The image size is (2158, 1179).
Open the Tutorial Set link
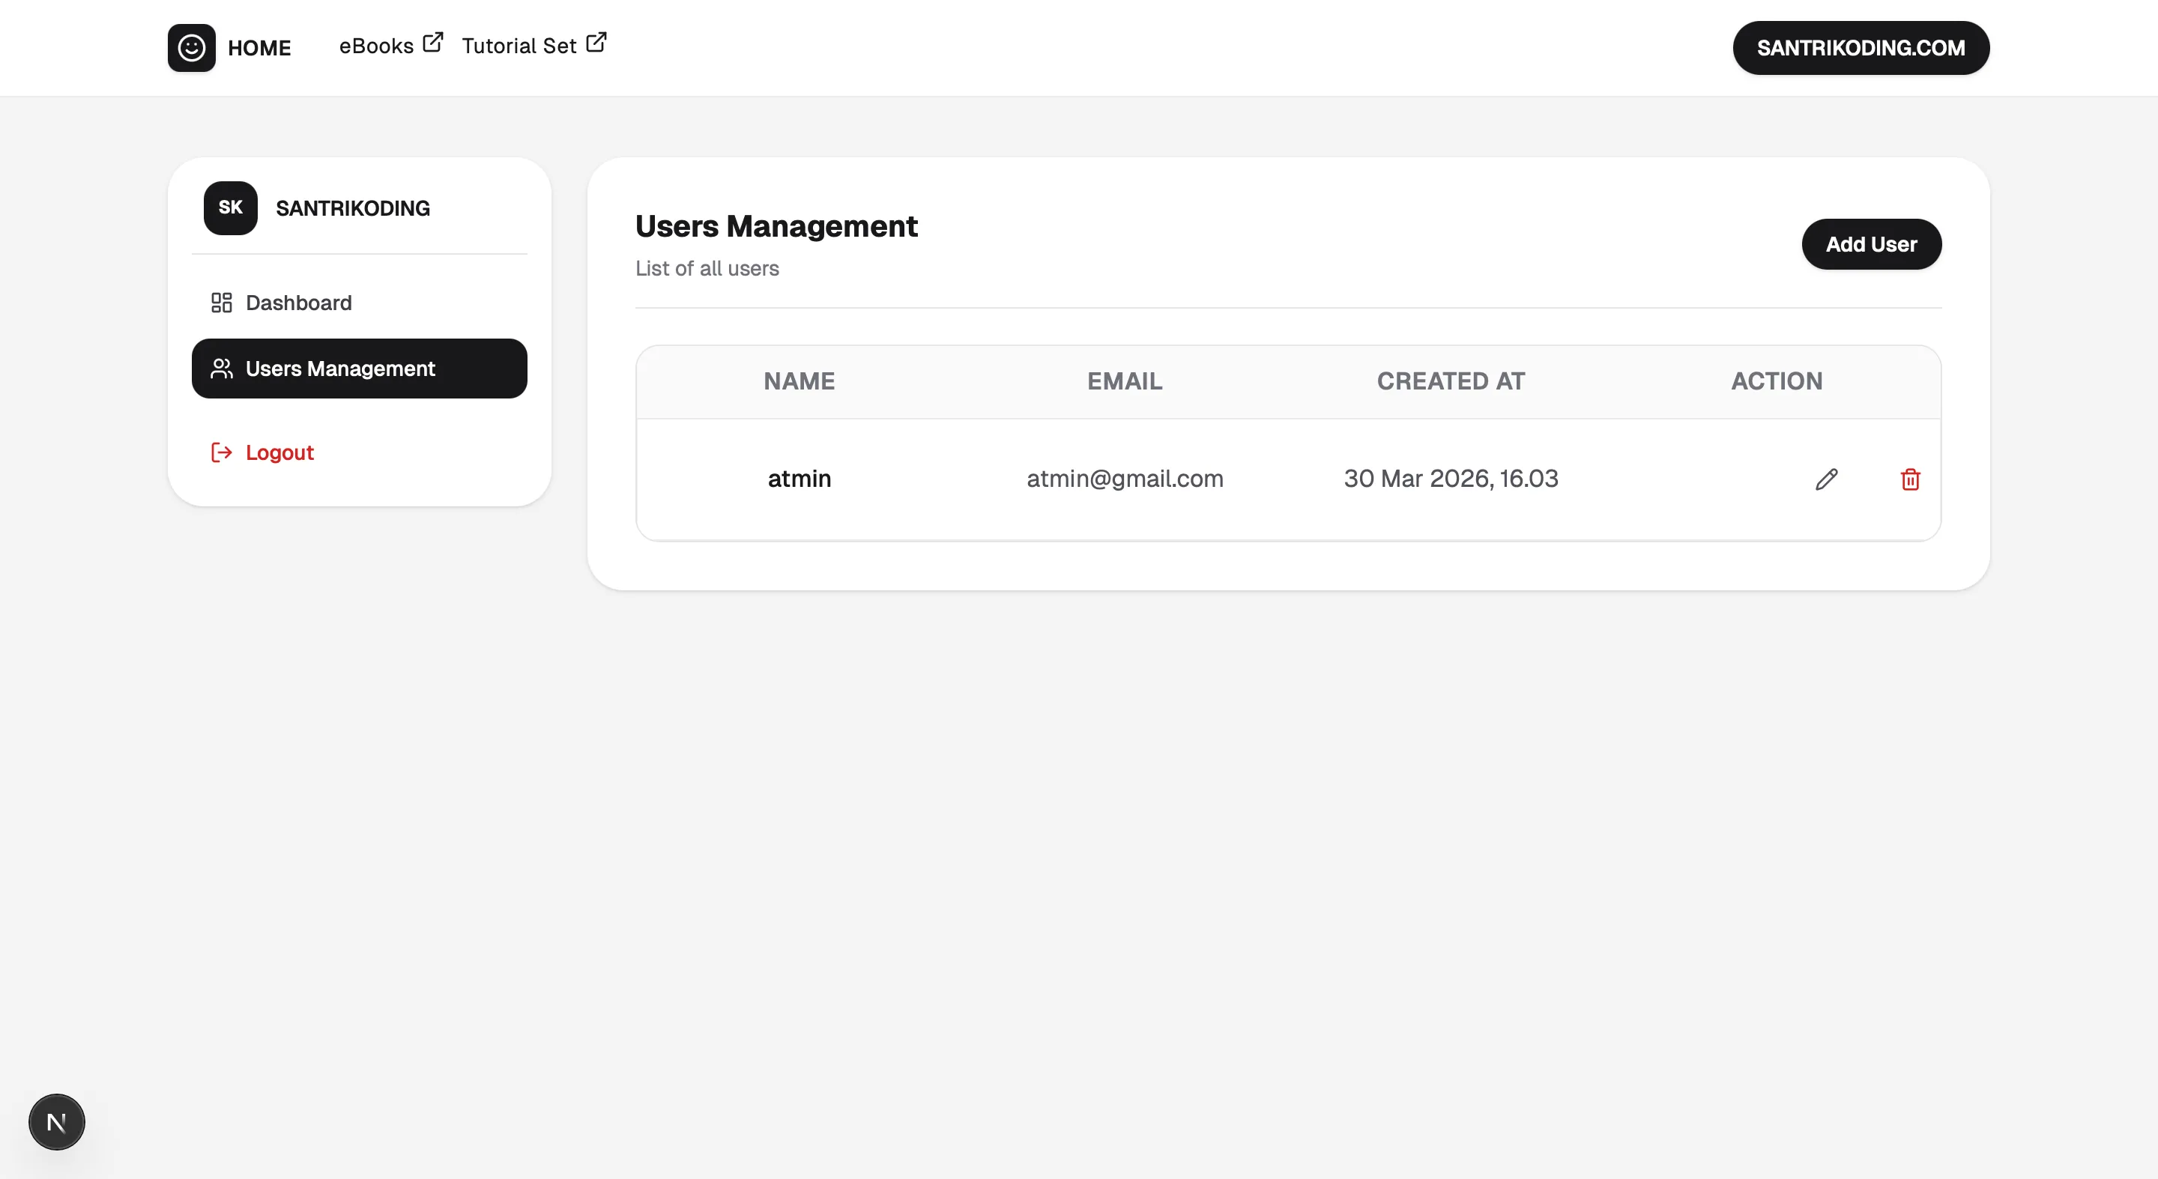534,45
